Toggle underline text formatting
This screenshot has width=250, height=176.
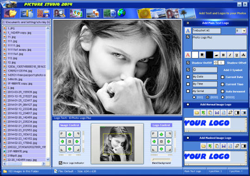(237, 55)
